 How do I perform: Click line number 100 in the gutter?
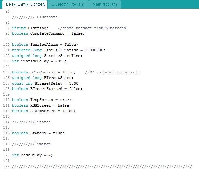coord(6,45)
